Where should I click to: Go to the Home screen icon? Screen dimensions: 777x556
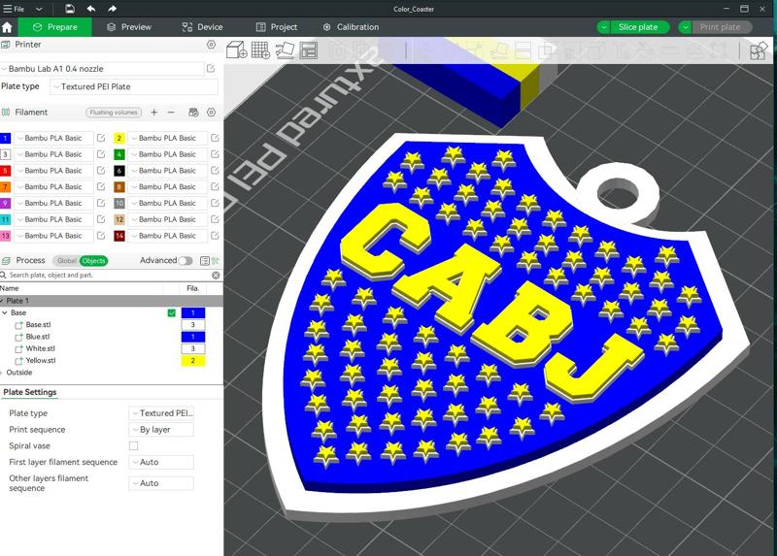(x=7, y=27)
